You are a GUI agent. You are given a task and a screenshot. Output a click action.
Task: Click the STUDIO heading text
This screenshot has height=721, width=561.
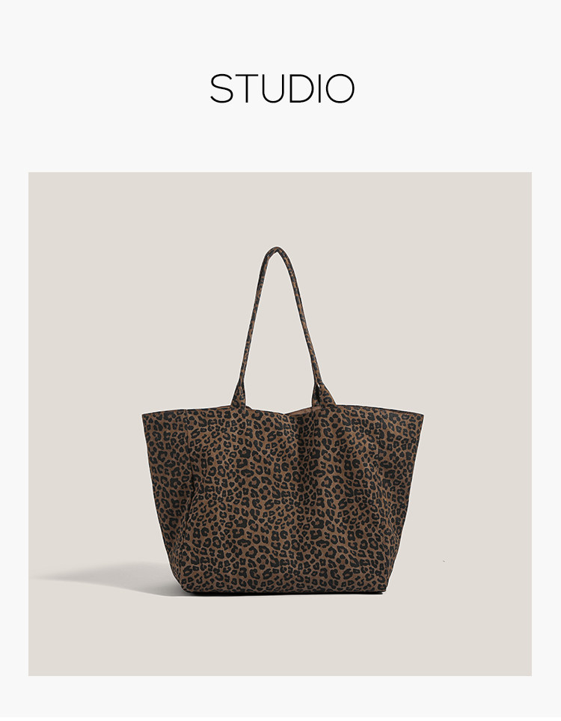coord(282,88)
